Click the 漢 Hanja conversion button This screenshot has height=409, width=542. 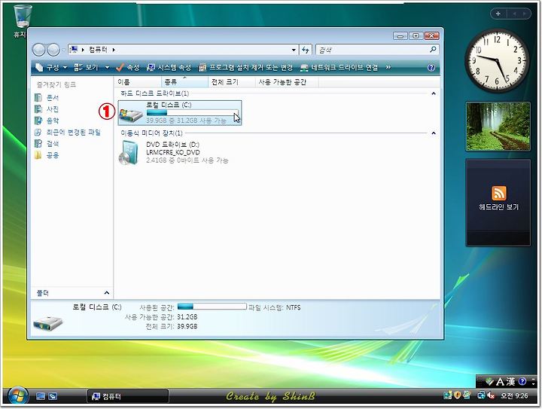511,382
